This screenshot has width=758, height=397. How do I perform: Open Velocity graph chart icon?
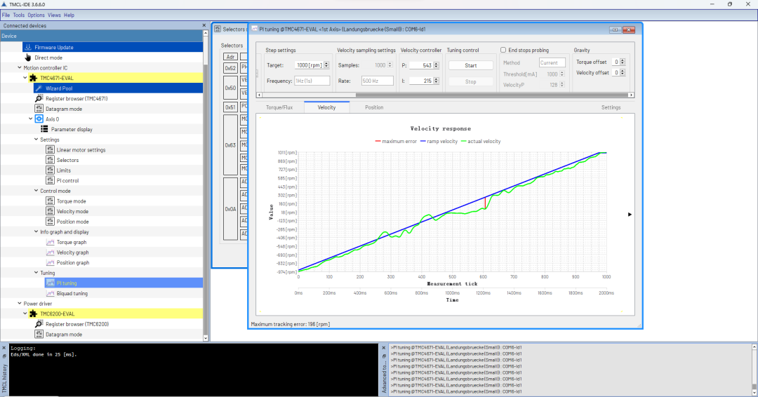(50, 253)
